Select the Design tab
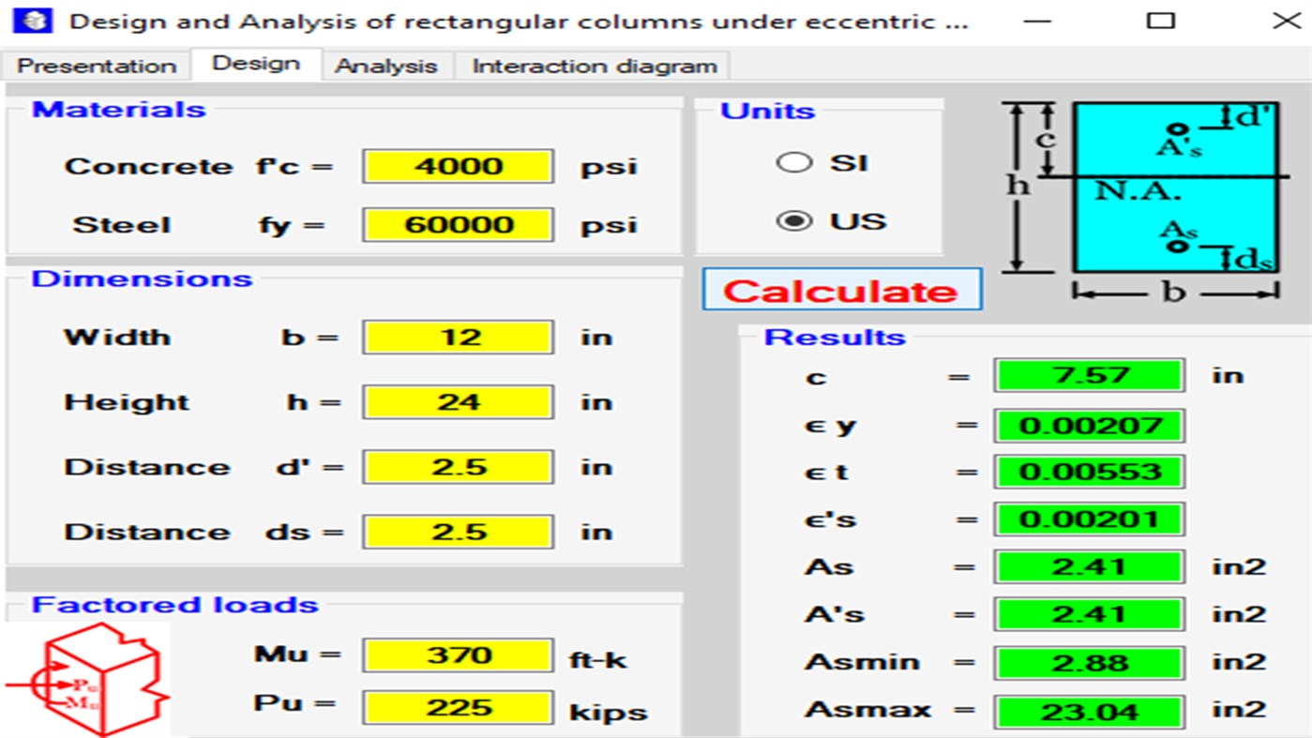 coord(257,63)
